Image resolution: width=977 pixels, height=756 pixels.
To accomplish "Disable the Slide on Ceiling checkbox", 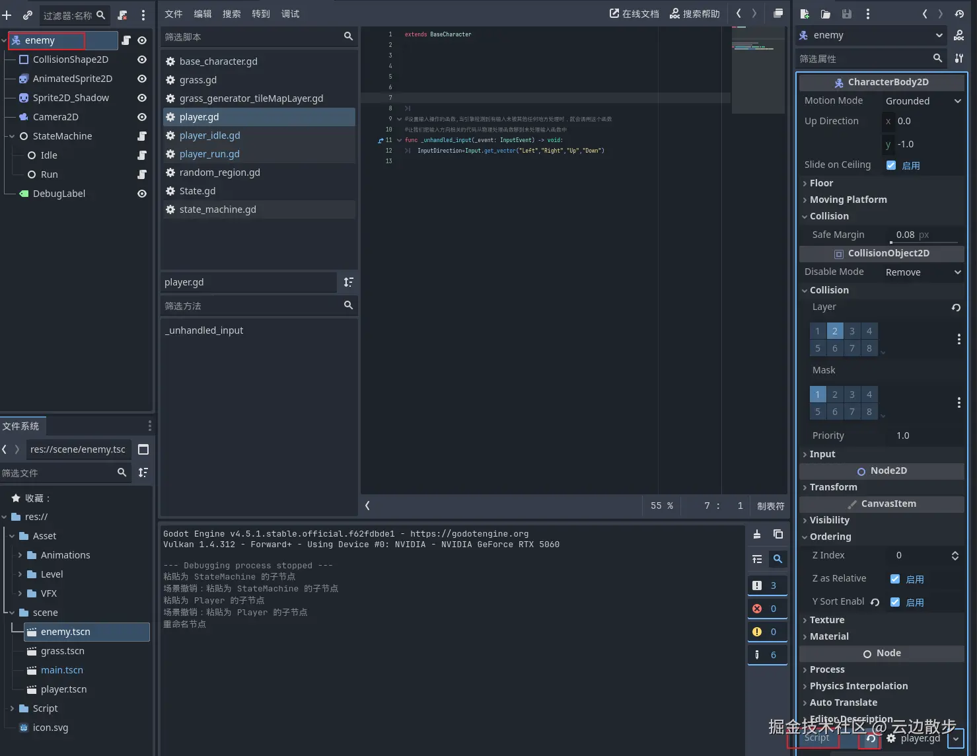I will tap(891, 165).
